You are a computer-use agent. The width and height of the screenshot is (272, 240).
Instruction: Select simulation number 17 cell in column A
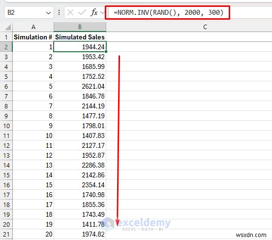tap(33, 205)
